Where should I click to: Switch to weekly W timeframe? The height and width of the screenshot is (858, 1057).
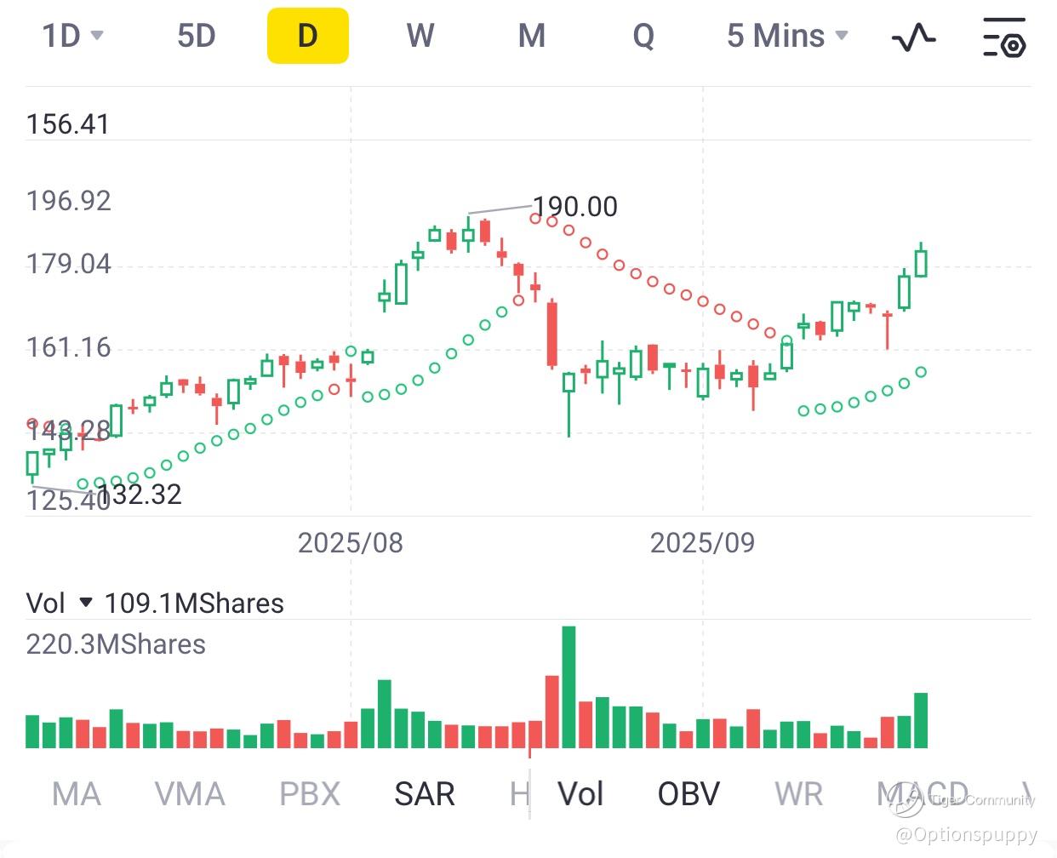420,37
